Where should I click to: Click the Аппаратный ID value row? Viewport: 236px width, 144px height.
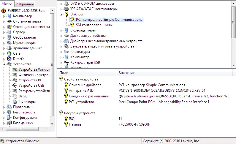[x=162, y=91]
